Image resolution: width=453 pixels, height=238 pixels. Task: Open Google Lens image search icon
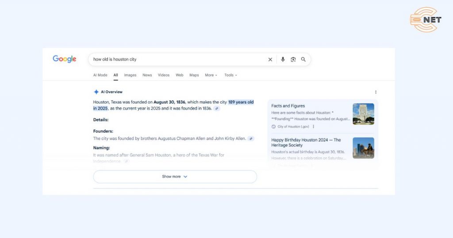tap(293, 60)
